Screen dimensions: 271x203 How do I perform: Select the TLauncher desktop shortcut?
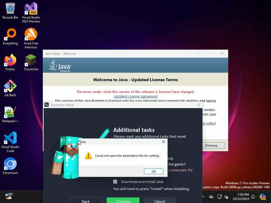coord(31,62)
